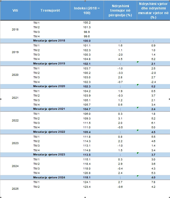Viewport: 170px width, 198px height.
Task: Select the "Ndryshimi tremujor në përqindje (%)" header
Action: tap(120, 10)
